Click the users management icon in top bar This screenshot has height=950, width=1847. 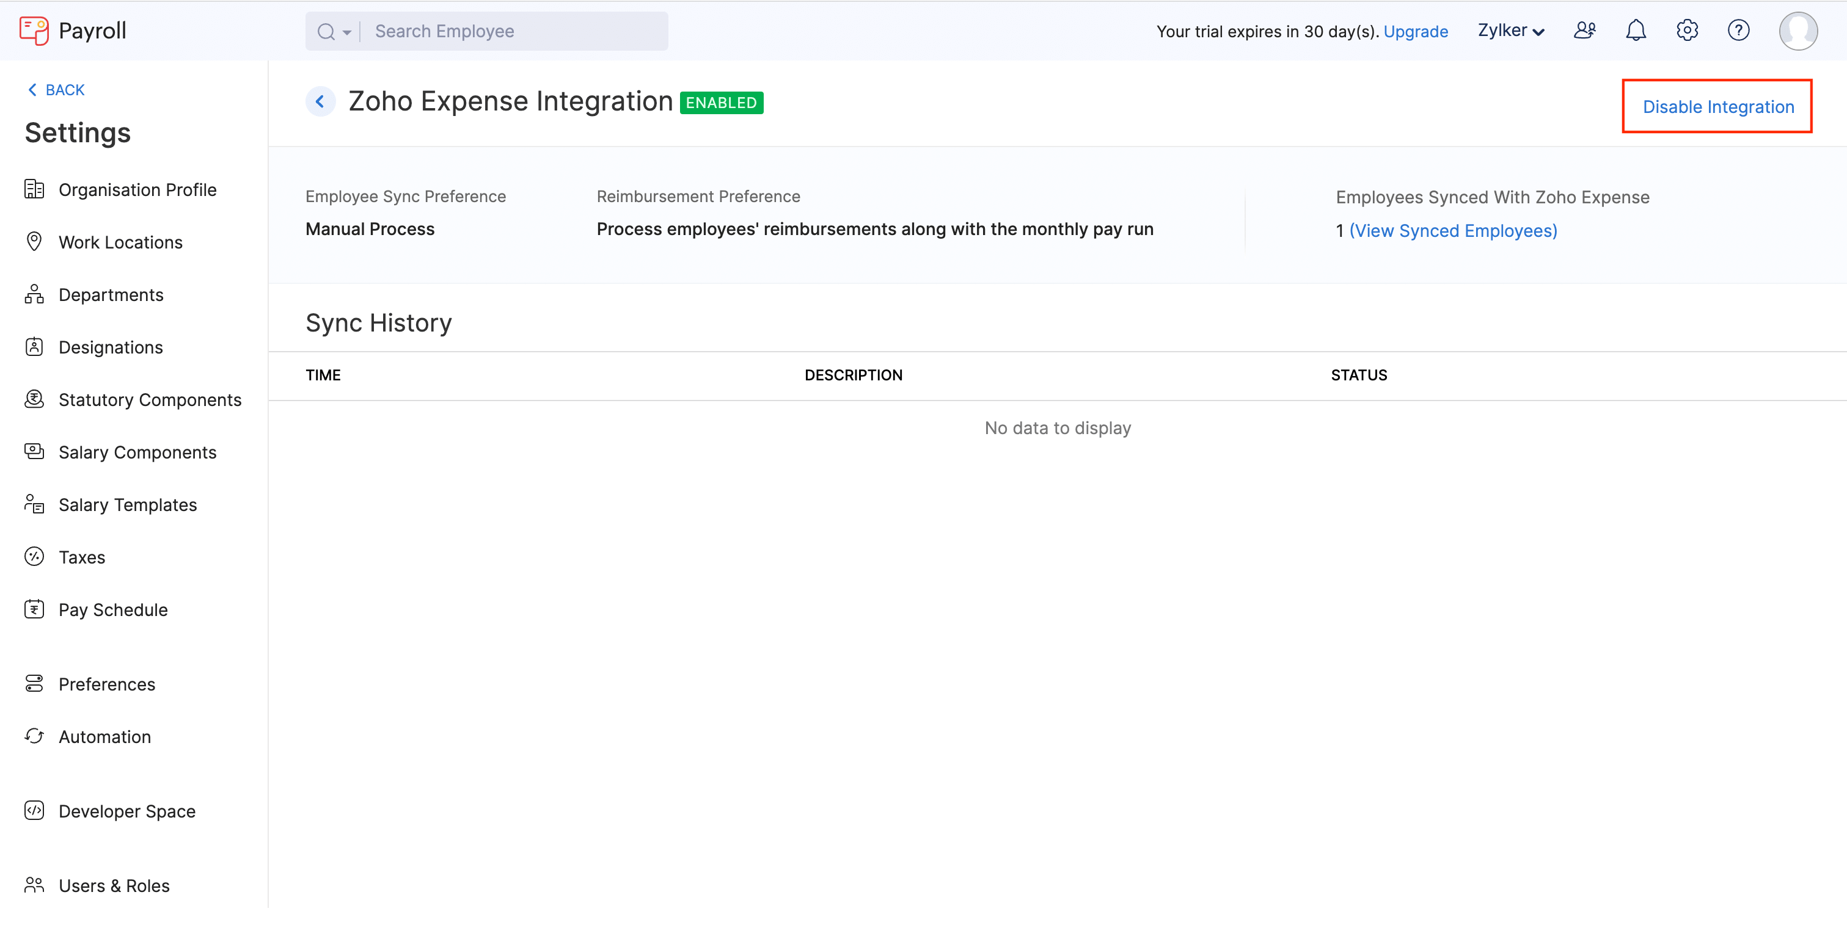pyautogui.click(x=1584, y=30)
